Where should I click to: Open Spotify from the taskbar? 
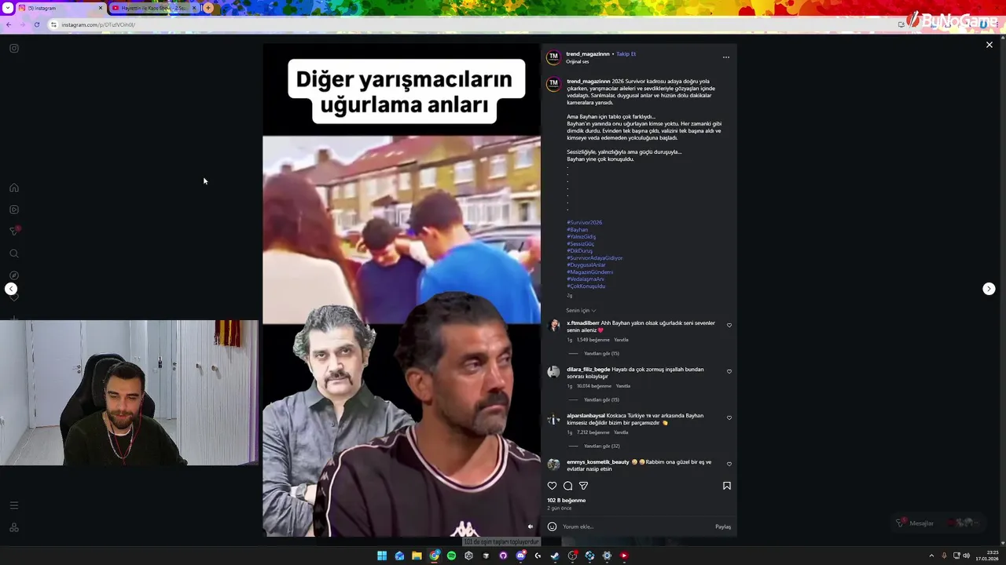click(451, 556)
